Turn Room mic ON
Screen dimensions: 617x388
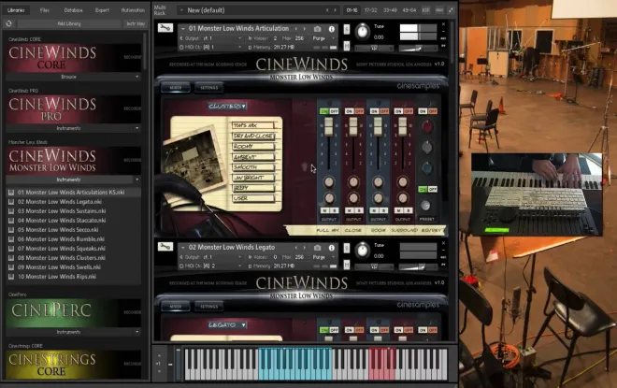(374, 111)
